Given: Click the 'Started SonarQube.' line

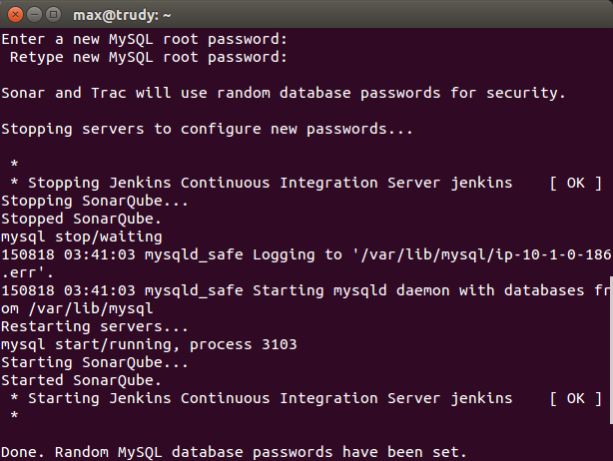Looking at the screenshot, I should click(81, 380).
